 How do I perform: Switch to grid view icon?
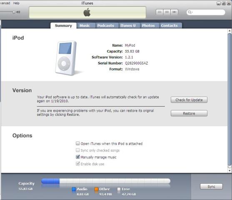pyautogui.click(x=167, y=12)
